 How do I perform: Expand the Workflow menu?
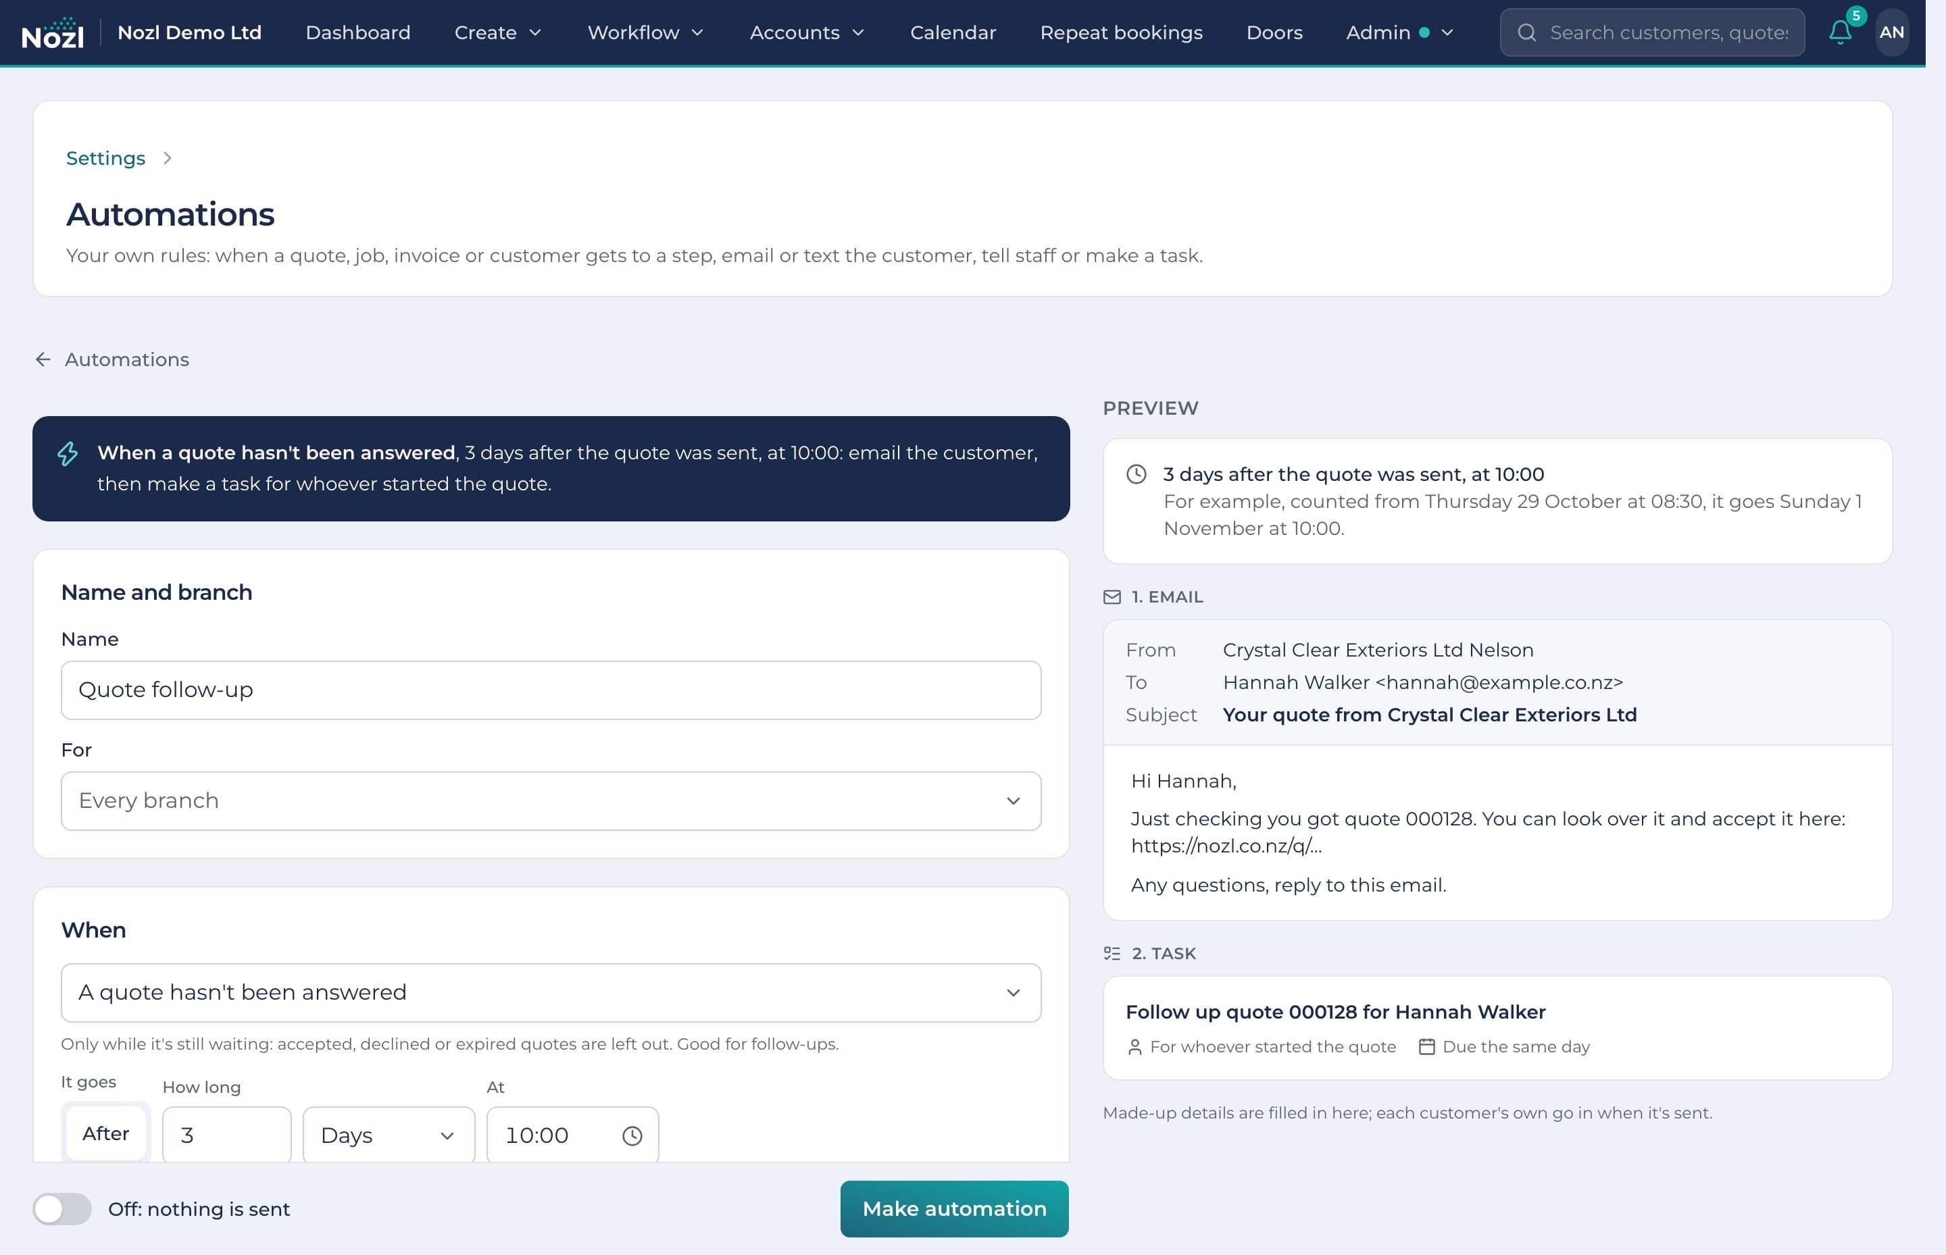point(645,32)
